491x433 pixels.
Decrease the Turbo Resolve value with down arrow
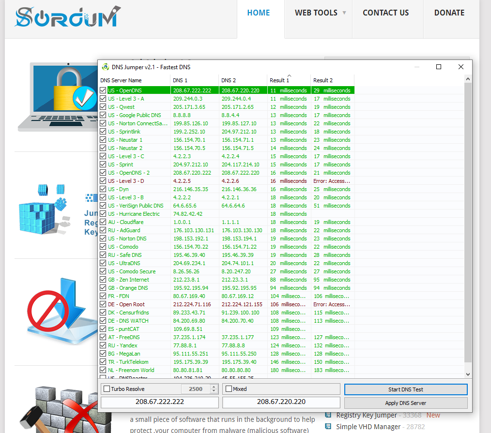tap(214, 391)
